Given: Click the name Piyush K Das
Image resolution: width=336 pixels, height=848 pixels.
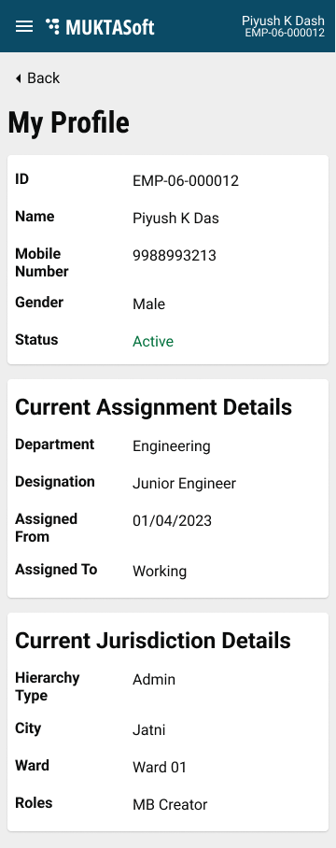Looking at the screenshot, I should [x=175, y=218].
